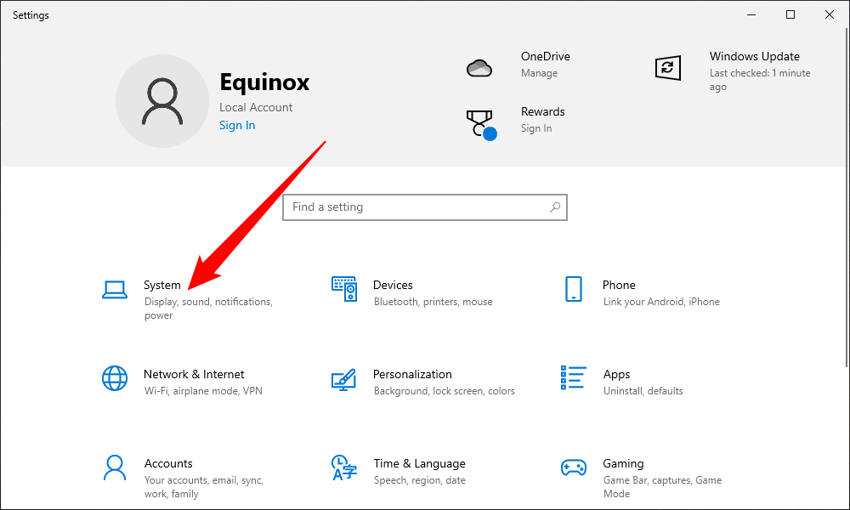Click the OneDrive cloud icon

click(x=479, y=68)
